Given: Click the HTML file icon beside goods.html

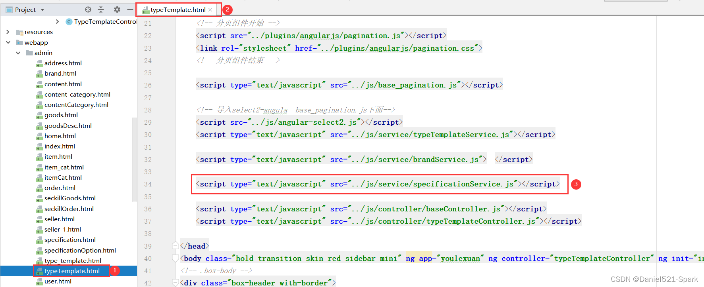Looking at the screenshot, I should [39, 115].
